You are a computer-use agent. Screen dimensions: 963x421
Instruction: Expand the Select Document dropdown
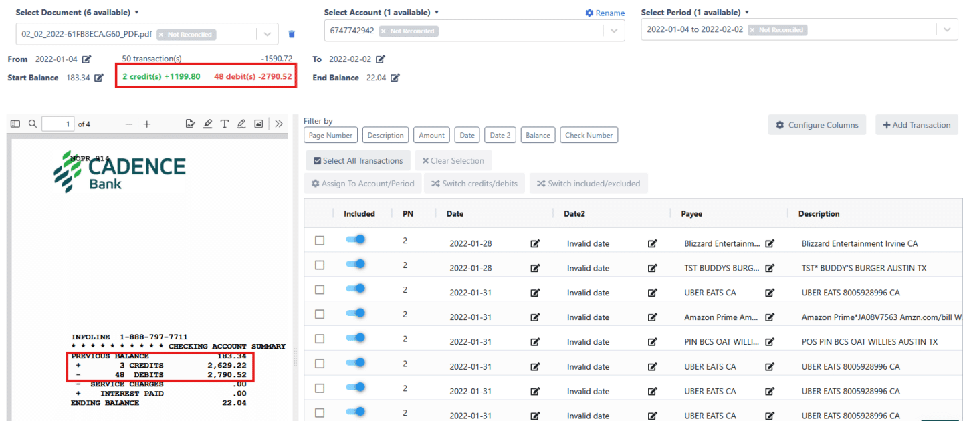[x=267, y=34]
